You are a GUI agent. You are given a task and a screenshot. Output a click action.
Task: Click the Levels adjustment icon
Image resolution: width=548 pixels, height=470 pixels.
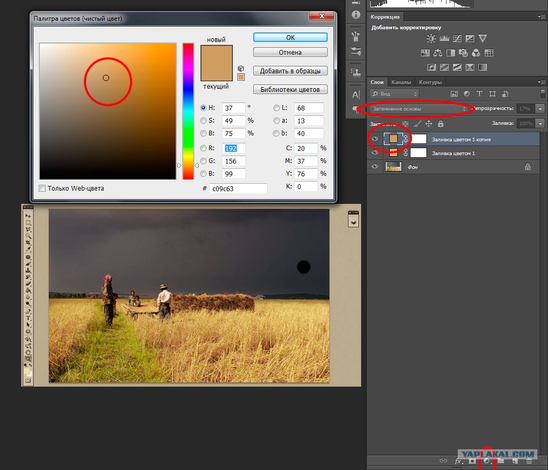pos(444,38)
